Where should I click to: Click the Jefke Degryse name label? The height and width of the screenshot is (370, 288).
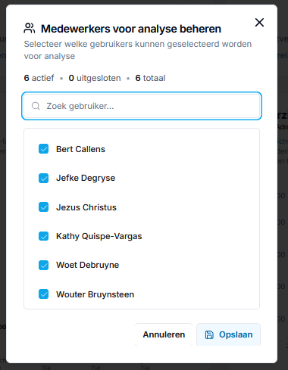coord(86,178)
